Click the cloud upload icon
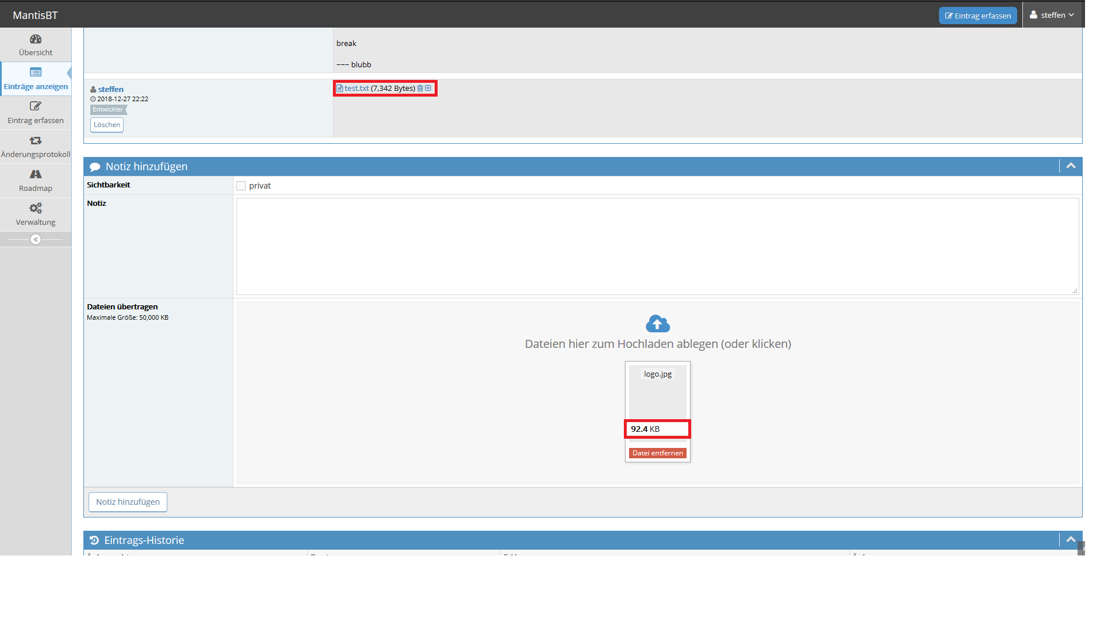This screenshot has height=621, width=1104. tap(658, 324)
